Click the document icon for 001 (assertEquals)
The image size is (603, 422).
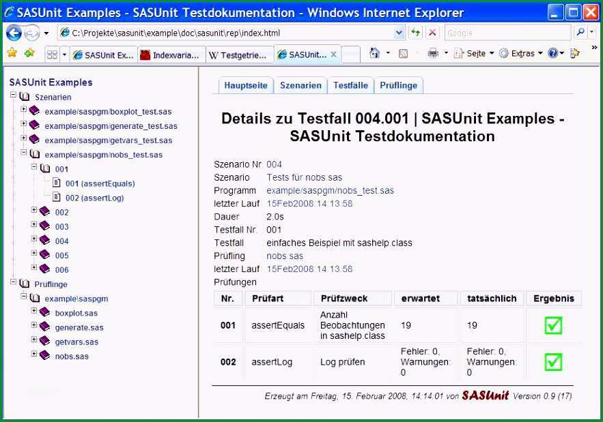(x=56, y=183)
